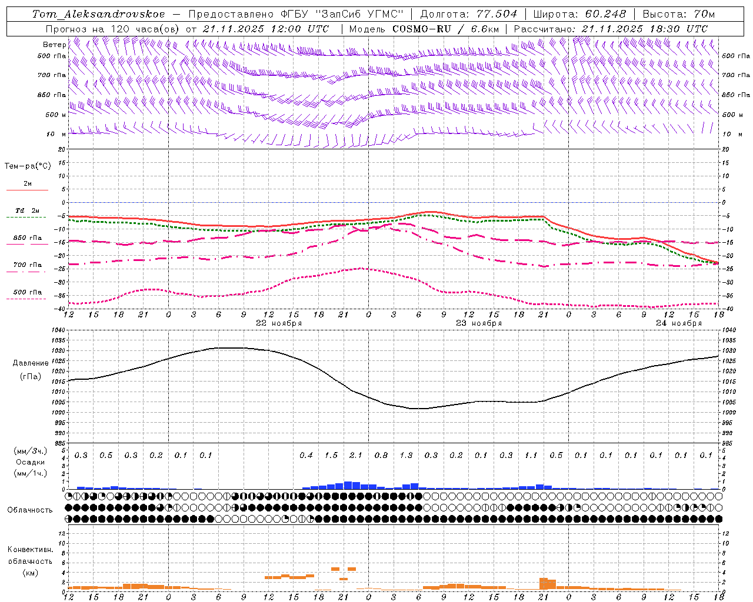The width and height of the screenshot is (753, 602).
Task: Click the 22 ноября date label
Action: pyautogui.click(x=279, y=323)
